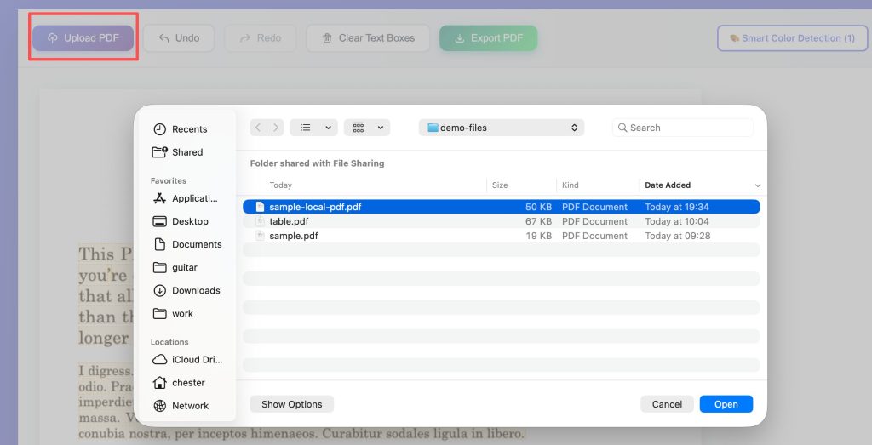
Task: Click the Search field in dialog
Action: (x=683, y=128)
